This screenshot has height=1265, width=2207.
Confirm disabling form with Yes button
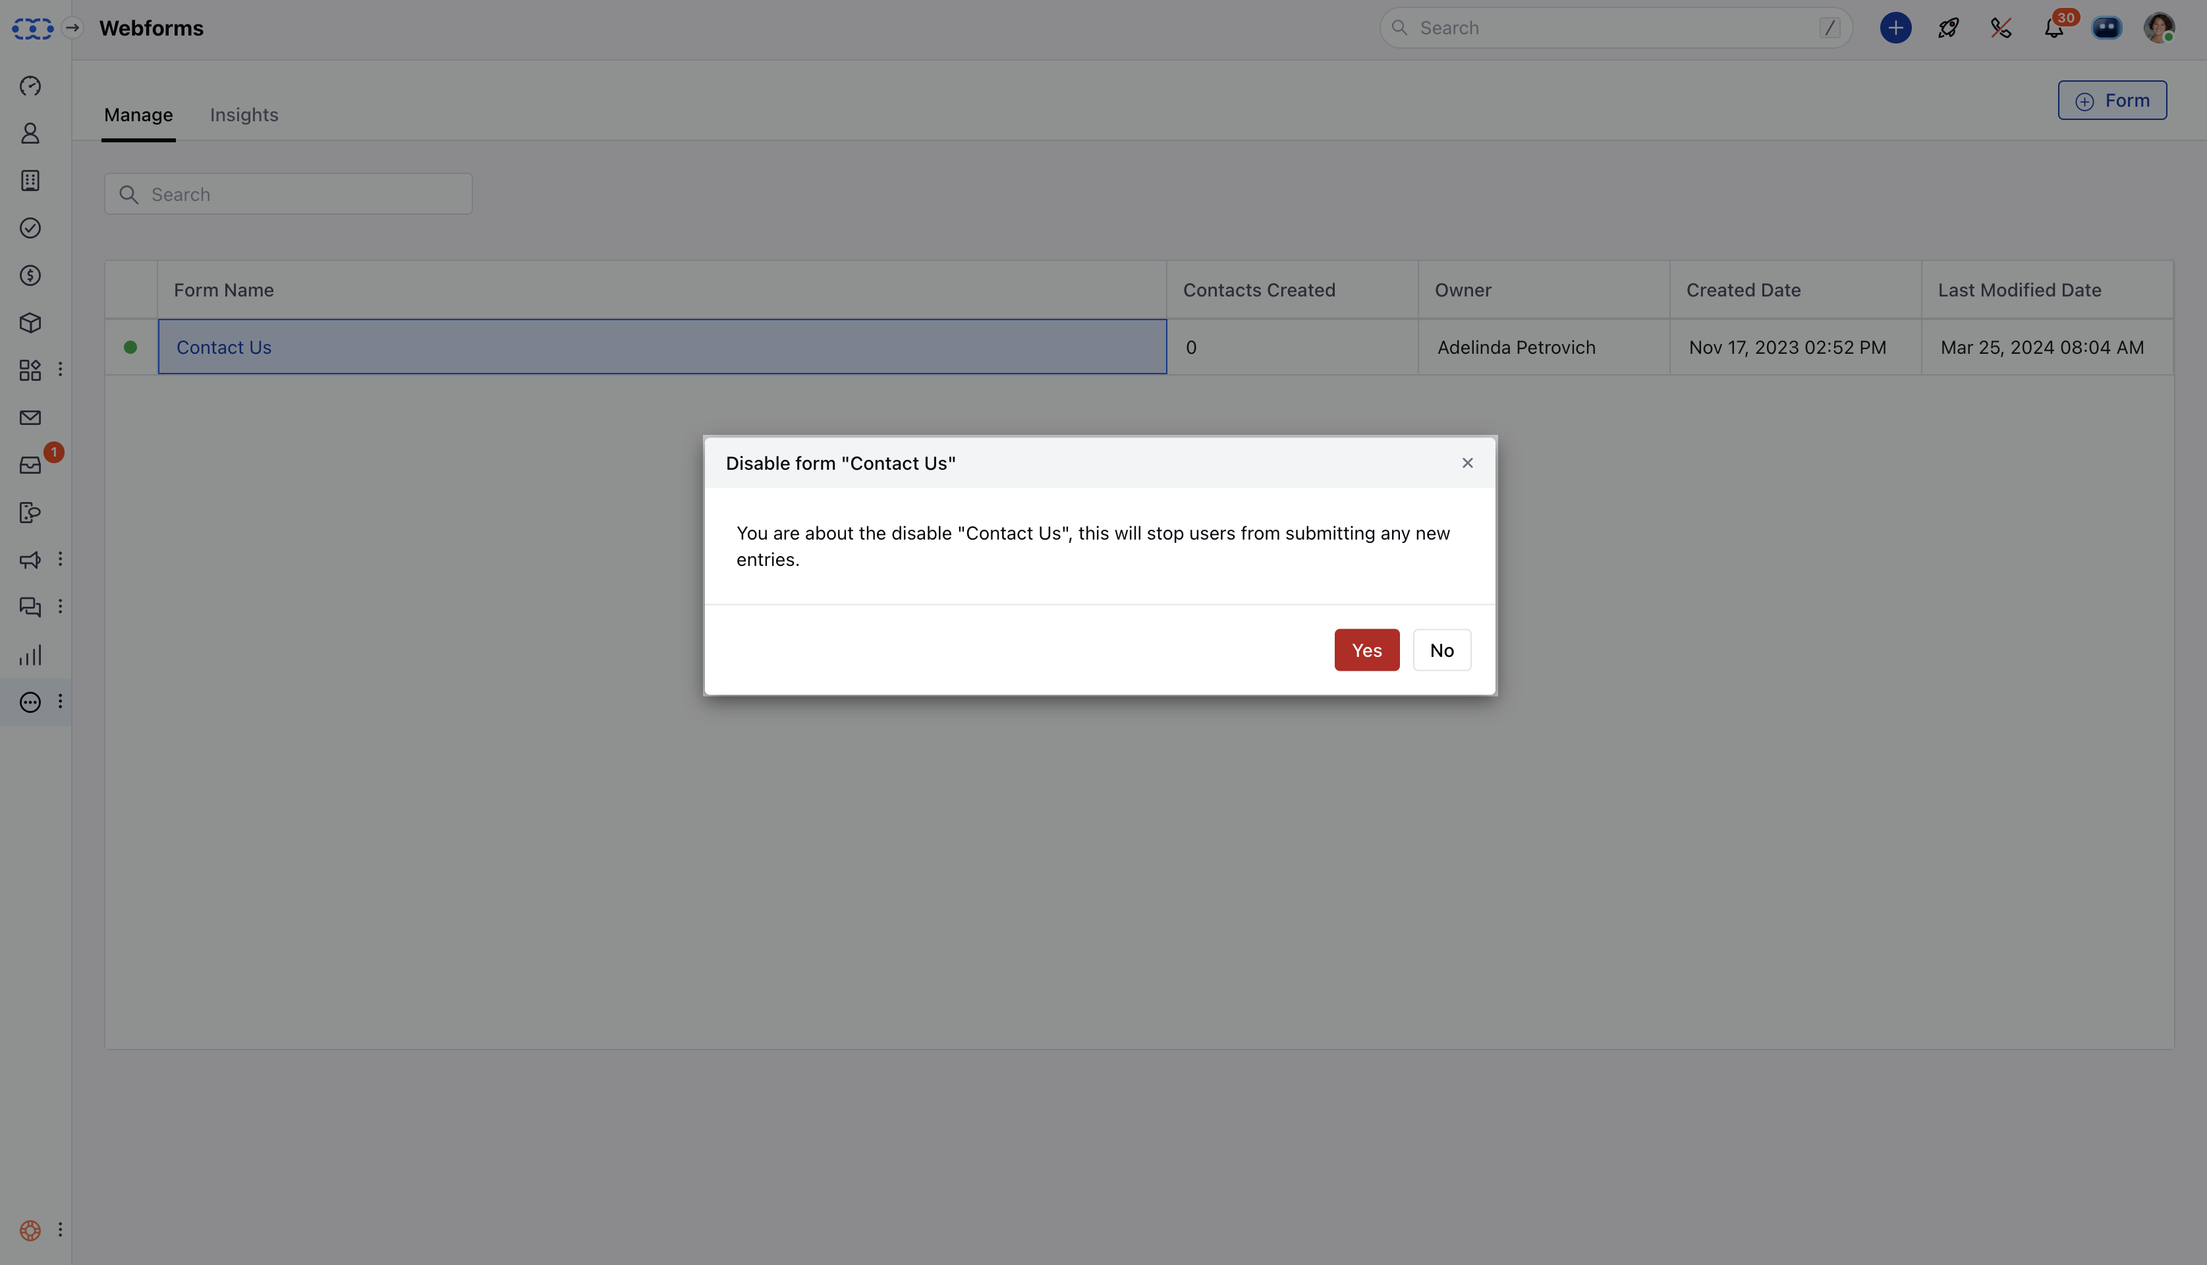1366,650
